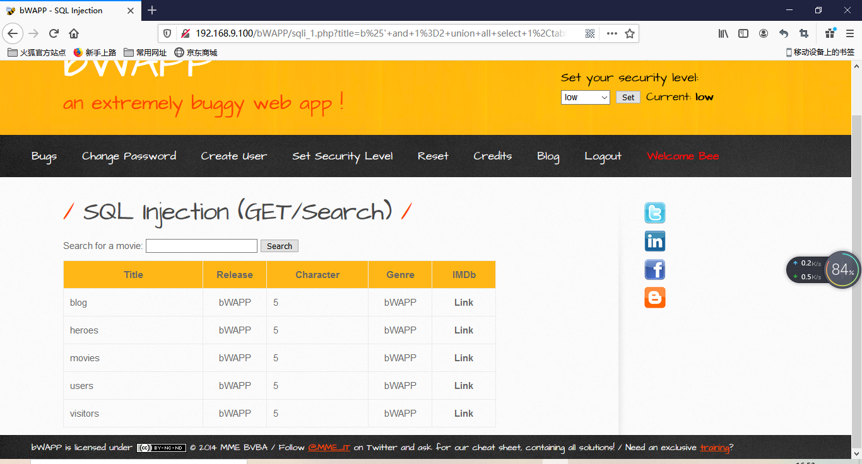Open the Twitter social icon

[x=654, y=212]
